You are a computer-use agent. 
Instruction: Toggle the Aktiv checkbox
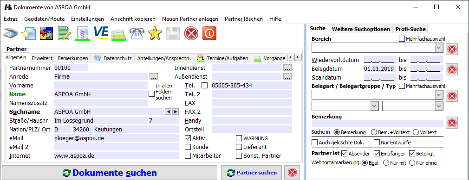pyautogui.click(x=188, y=138)
